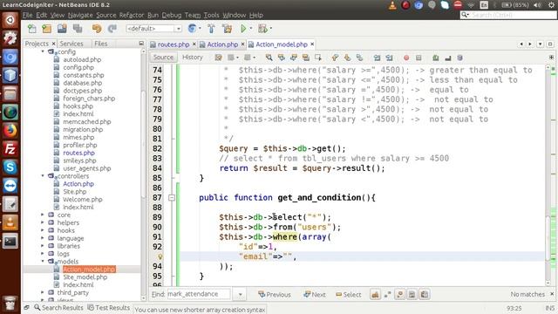Click the History view button
Image resolution: width=558 pixels, height=314 pixels.
(x=193, y=58)
